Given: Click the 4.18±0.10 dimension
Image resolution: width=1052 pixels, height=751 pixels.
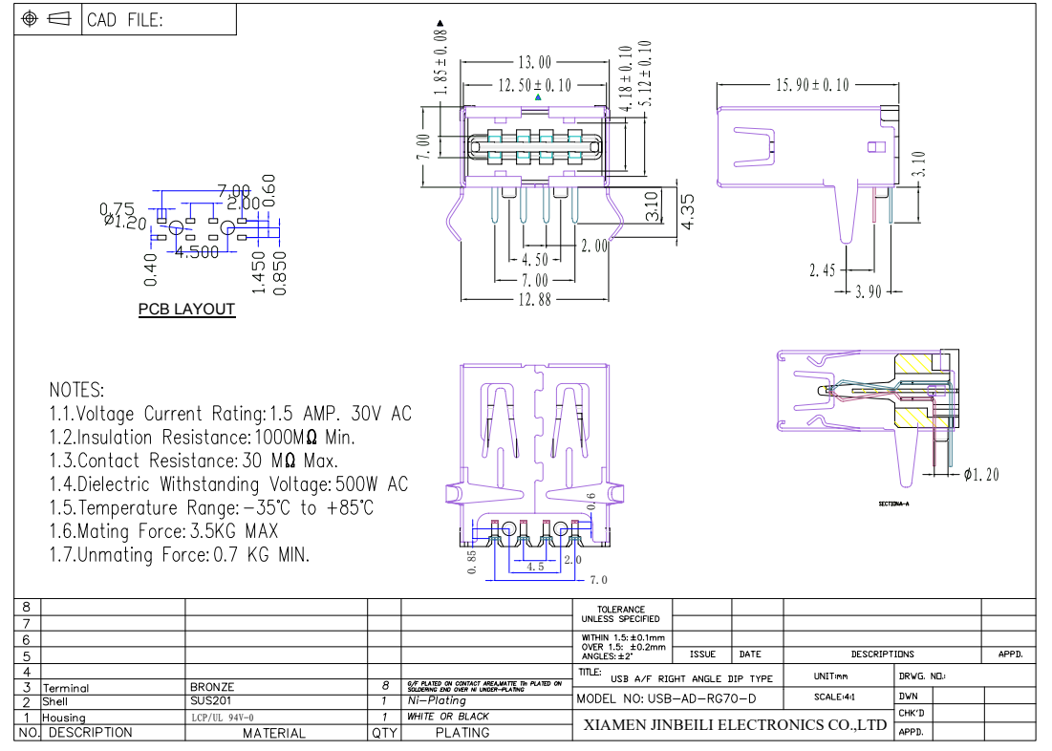Looking at the screenshot, I should pos(625,78).
